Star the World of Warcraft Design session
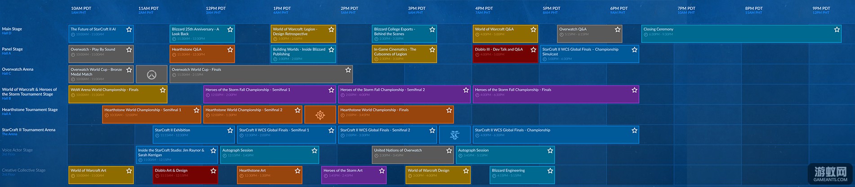The height and width of the screenshot is (187, 855). (466, 171)
